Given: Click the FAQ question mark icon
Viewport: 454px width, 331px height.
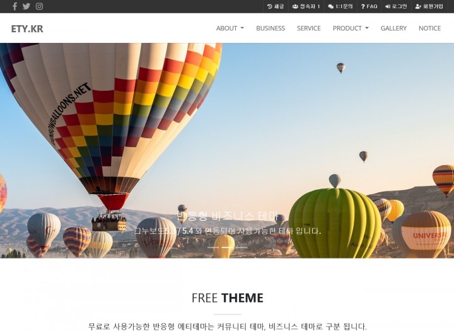Looking at the screenshot, I should tap(363, 6).
